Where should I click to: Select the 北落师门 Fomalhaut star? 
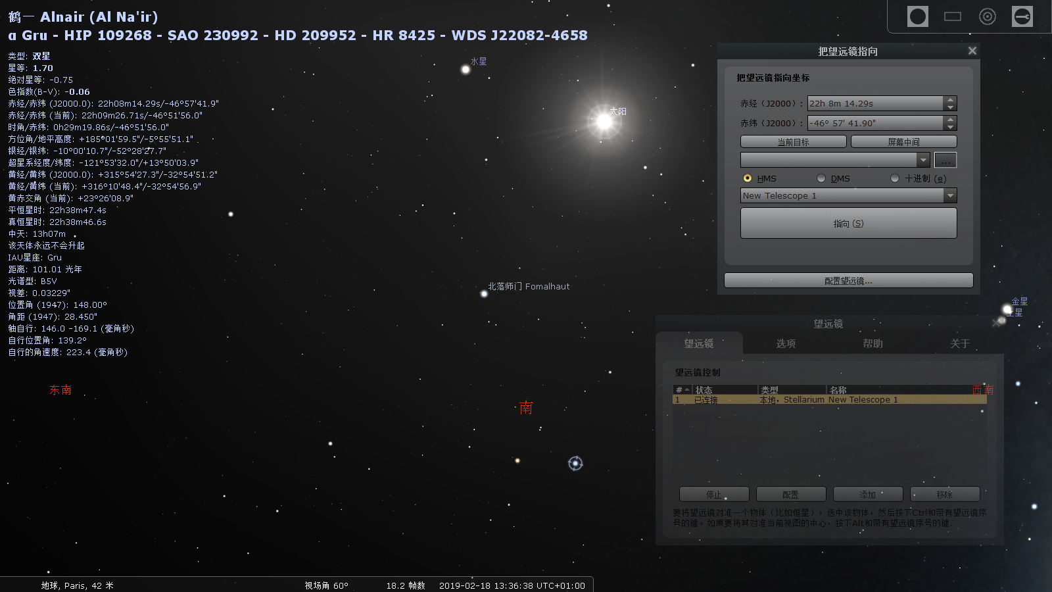pos(484,294)
